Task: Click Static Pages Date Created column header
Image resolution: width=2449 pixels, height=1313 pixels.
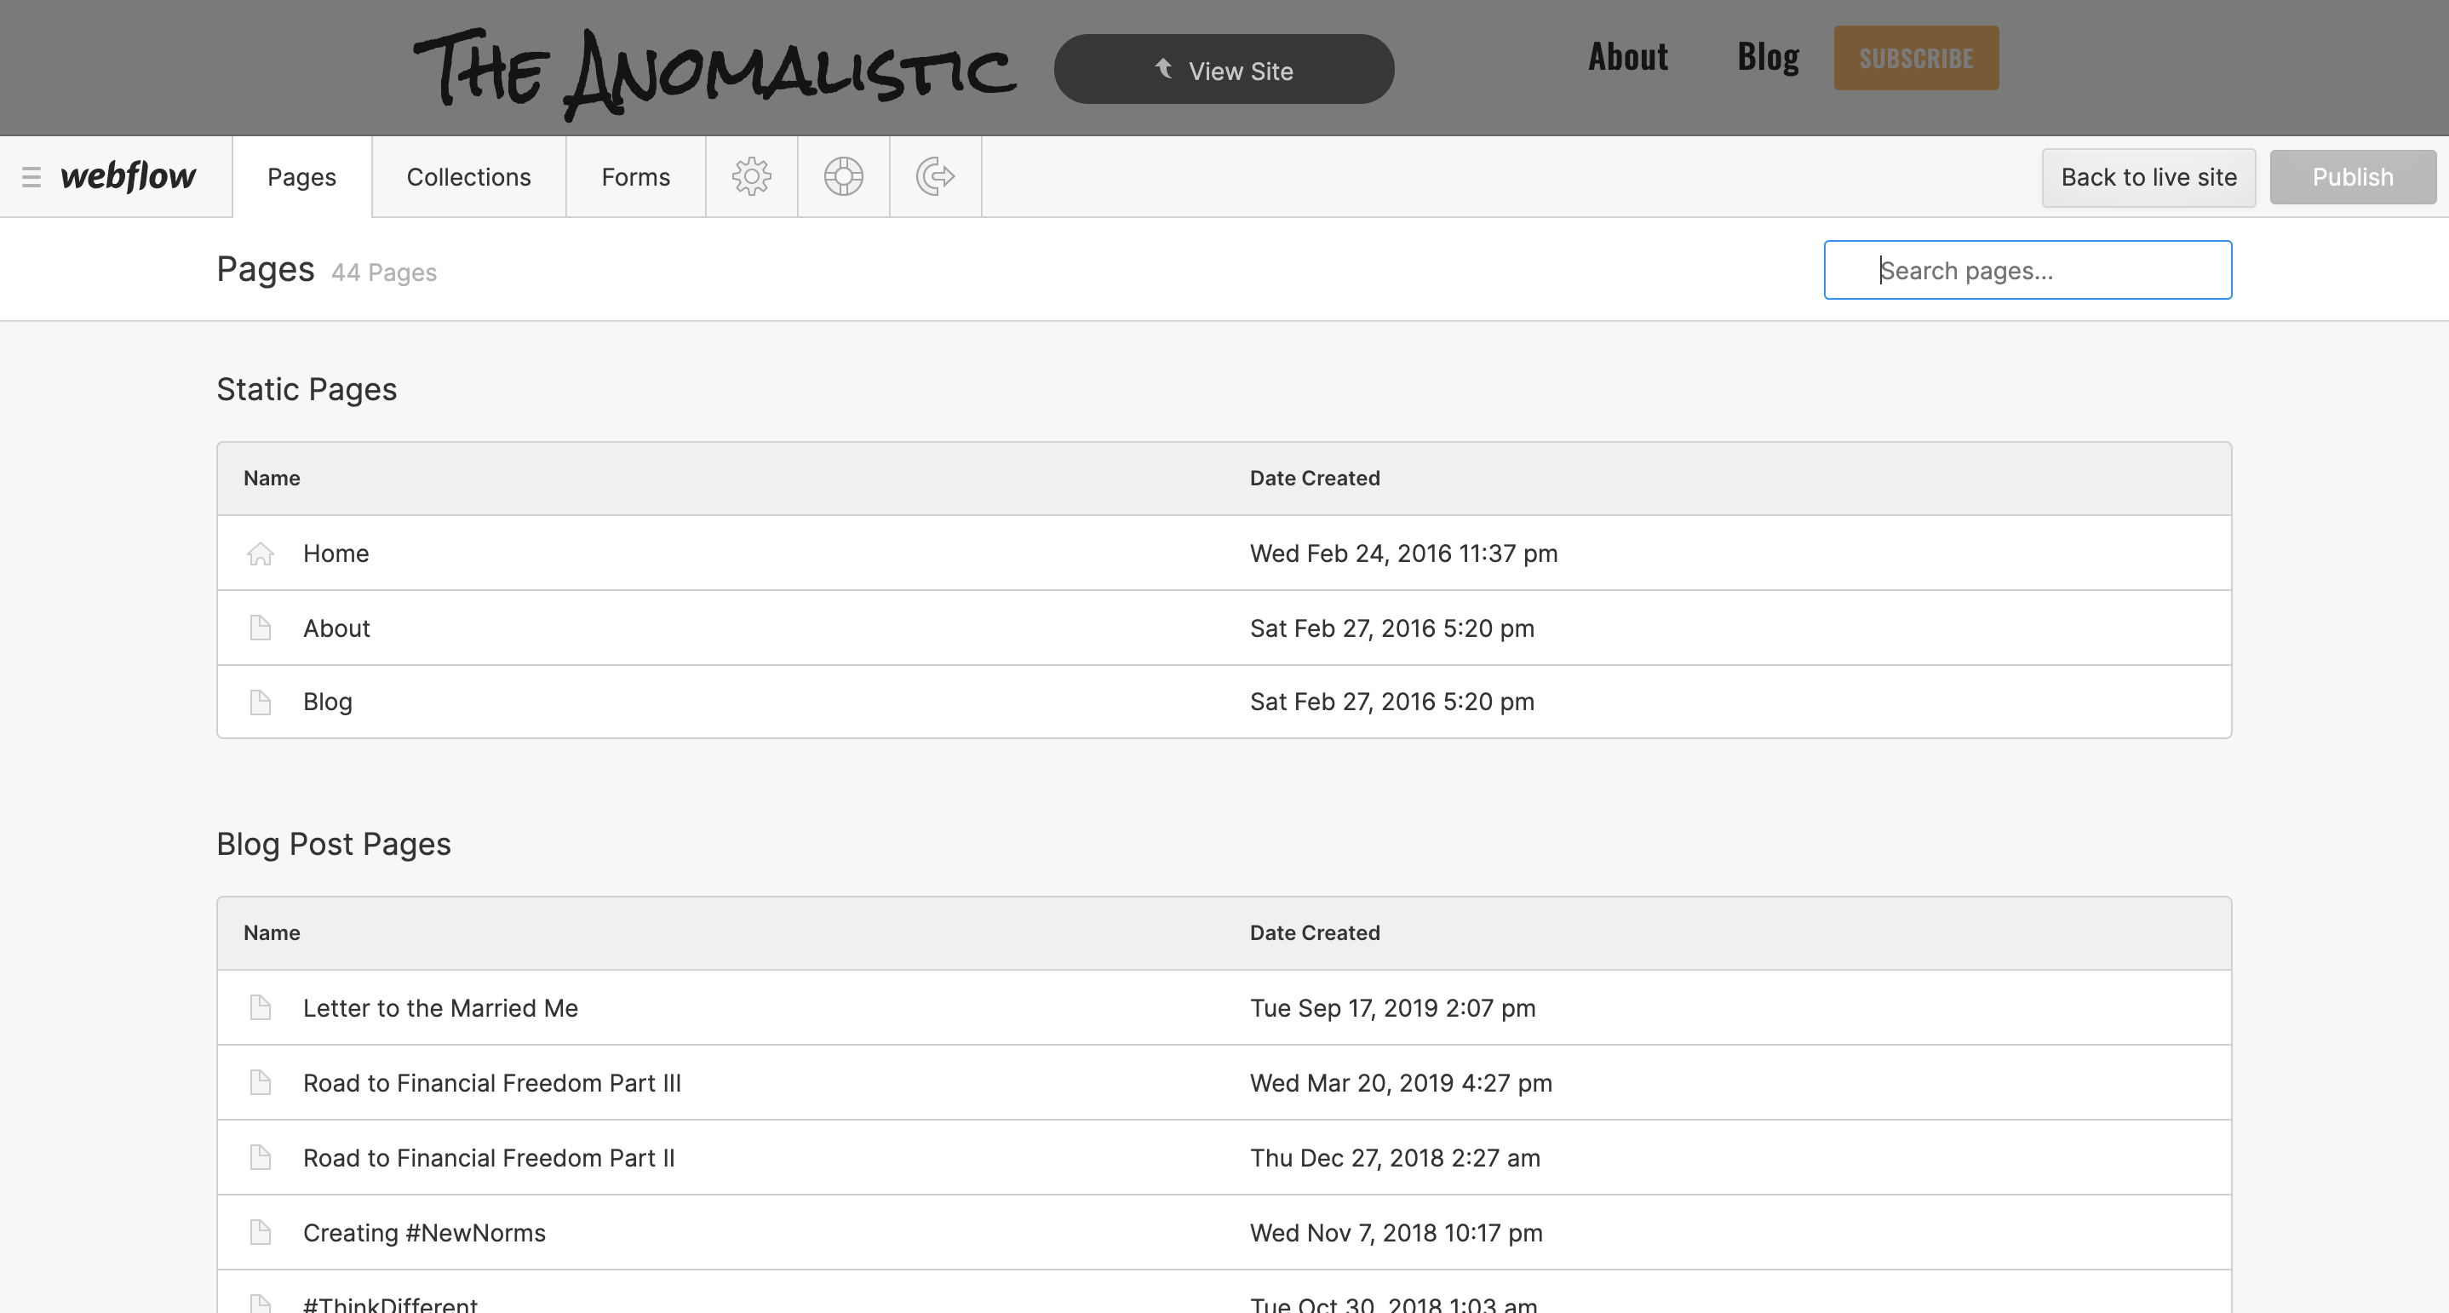Action: 1315,479
